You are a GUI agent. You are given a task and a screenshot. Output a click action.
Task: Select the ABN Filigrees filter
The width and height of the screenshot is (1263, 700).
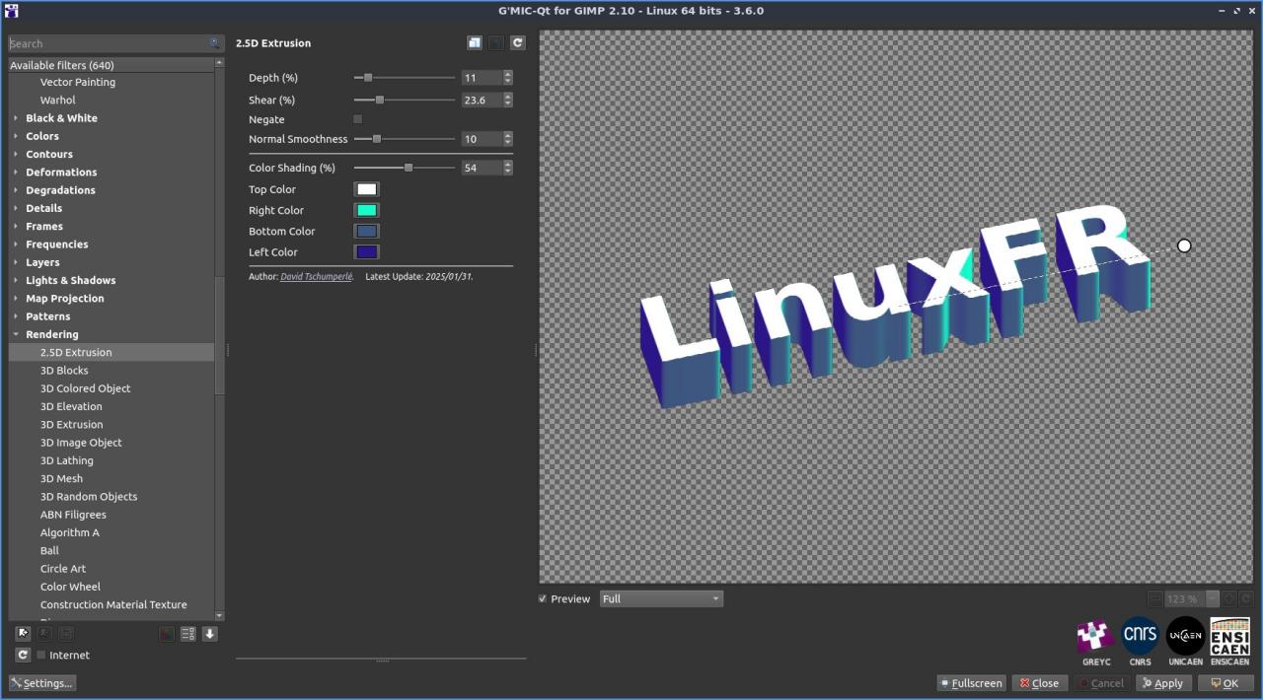click(73, 515)
